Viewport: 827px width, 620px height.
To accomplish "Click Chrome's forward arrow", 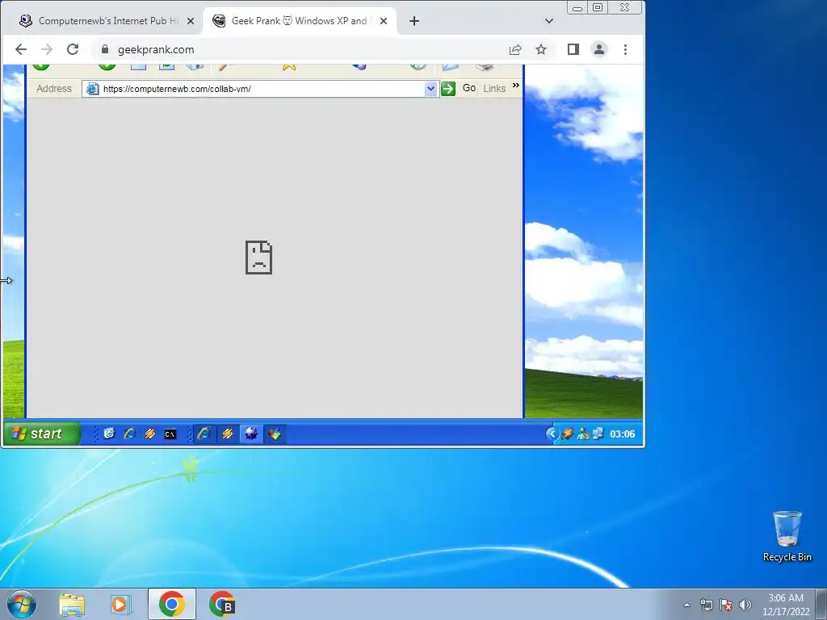I will click(47, 49).
